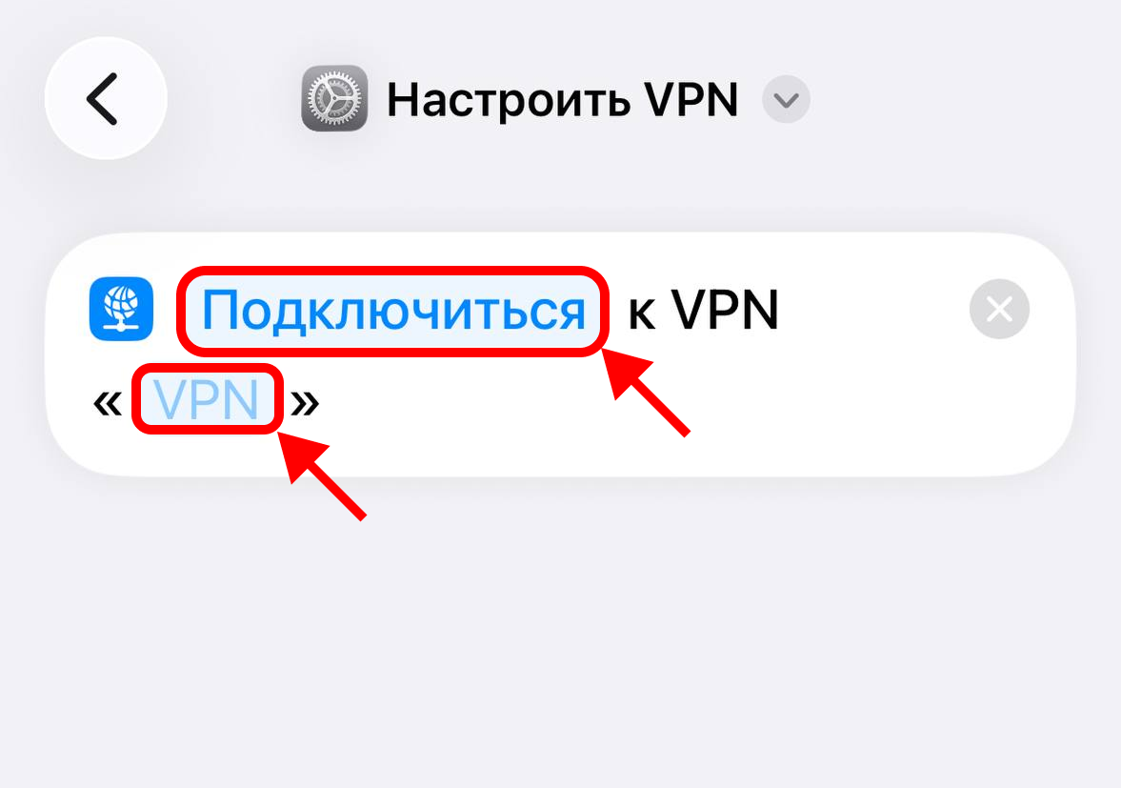Image resolution: width=1121 pixels, height=788 pixels.
Task: Change the Подключиться operation parameter
Action: coord(393,311)
